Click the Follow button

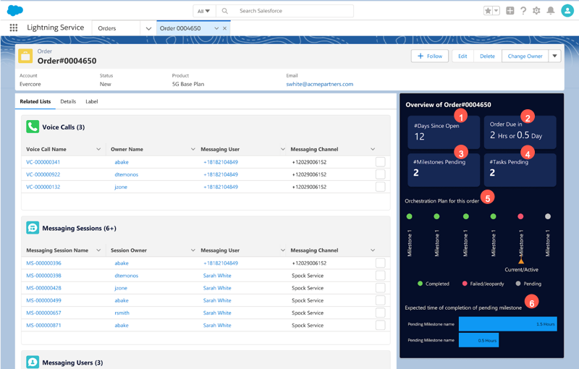(x=430, y=56)
